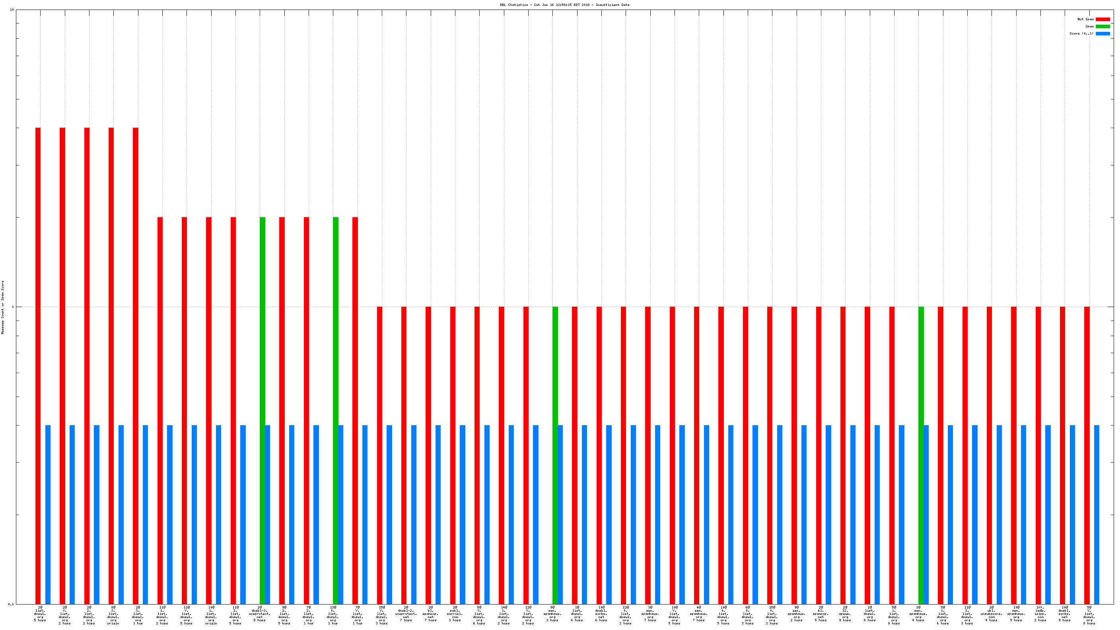Click the RBL Statistics chart title
The width and height of the screenshot is (1120, 630).
pyautogui.click(x=564, y=5)
